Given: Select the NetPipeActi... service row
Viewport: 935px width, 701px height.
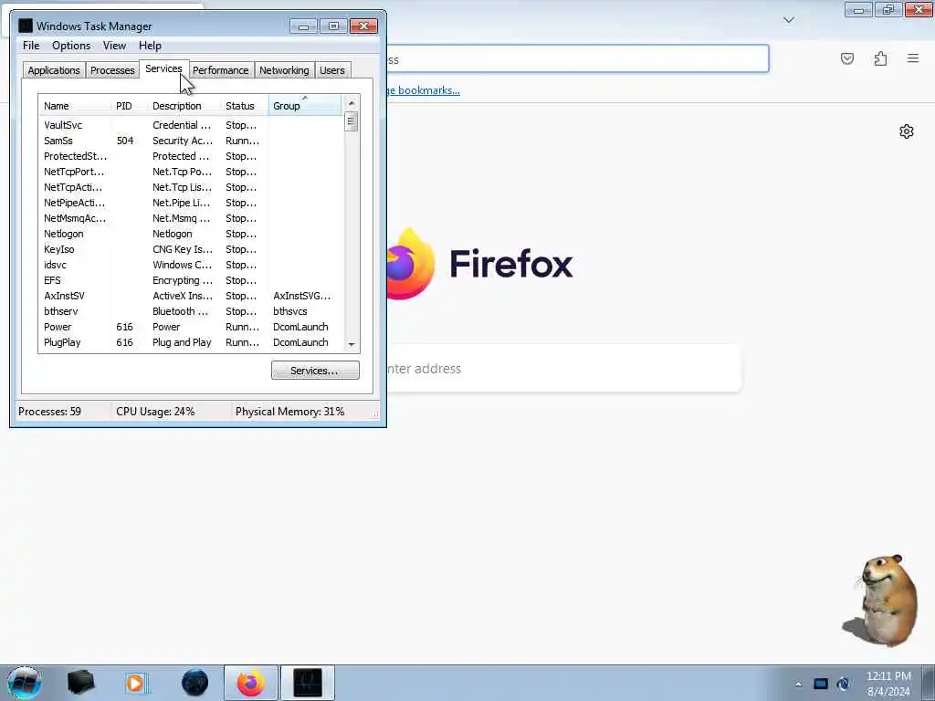Looking at the screenshot, I should point(191,203).
